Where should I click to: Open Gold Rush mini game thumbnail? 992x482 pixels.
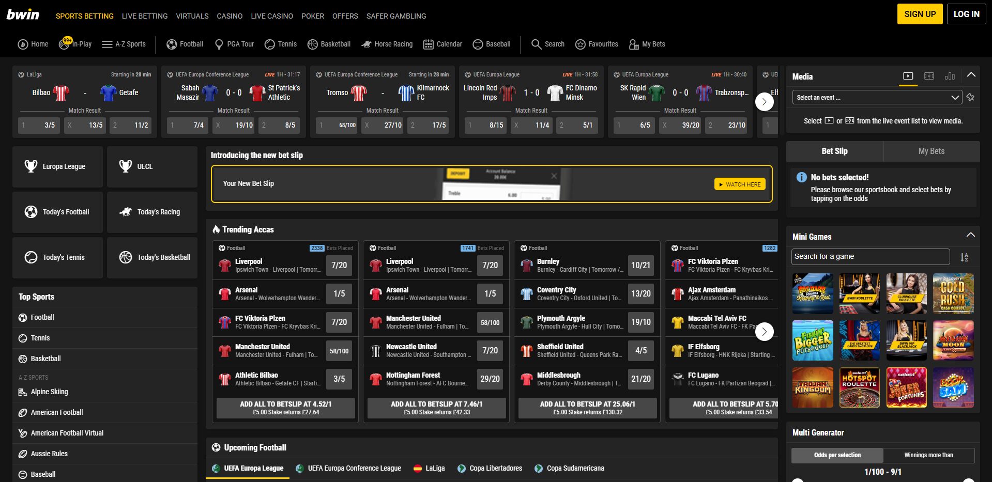954,293
